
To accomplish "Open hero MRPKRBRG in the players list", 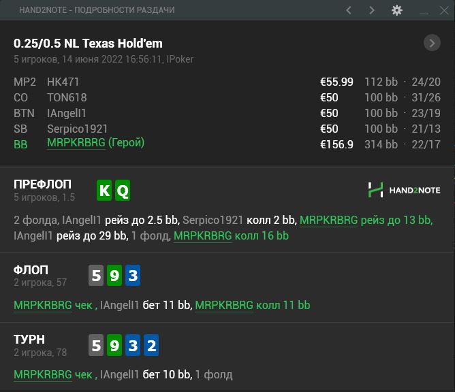I will [x=76, y=143].
